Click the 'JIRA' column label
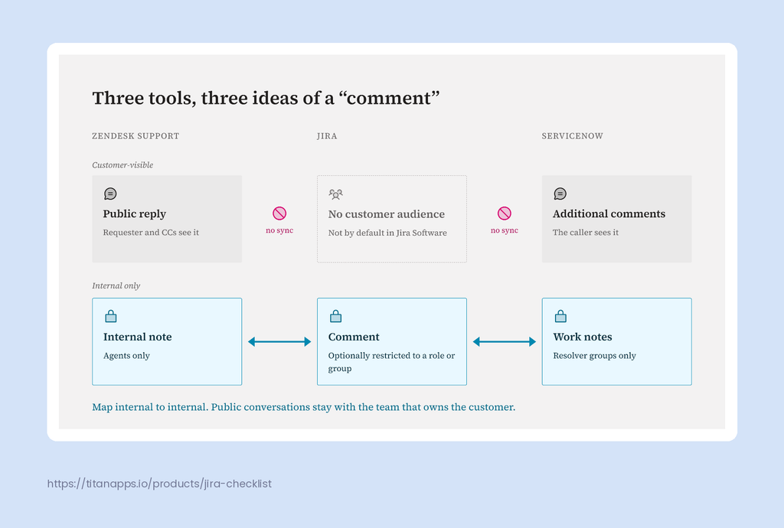 point(327,136)
